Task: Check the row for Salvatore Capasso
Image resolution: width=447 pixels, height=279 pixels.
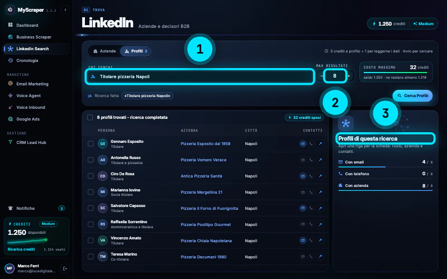Action: (x=91, y=208)
